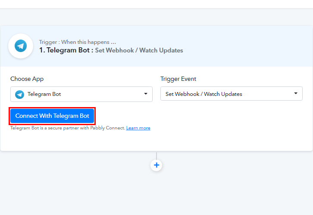Click Connect With Telegram Bot button
The height and width of the screenshot is (215, 313).
(52, 116)
